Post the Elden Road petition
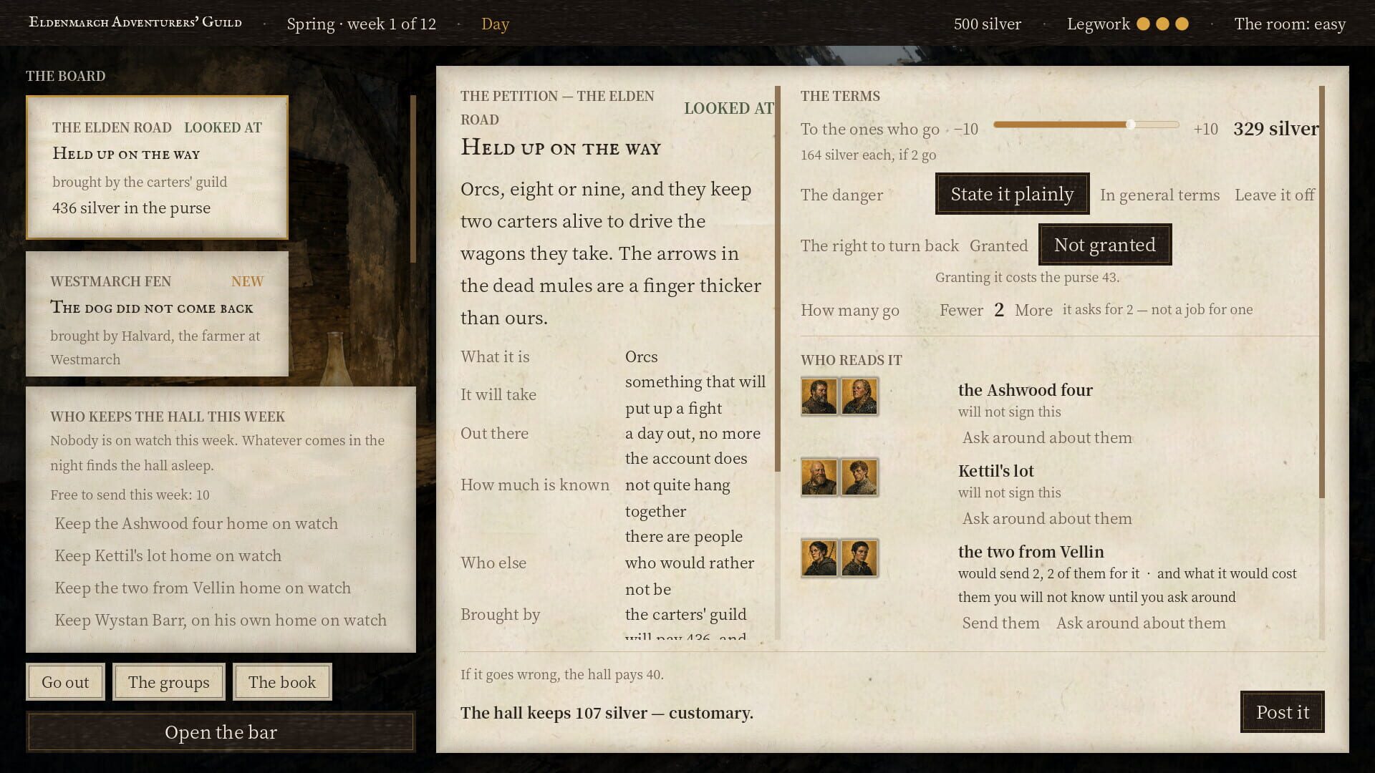The image size is (1375, 773). tap(1283, 712)
